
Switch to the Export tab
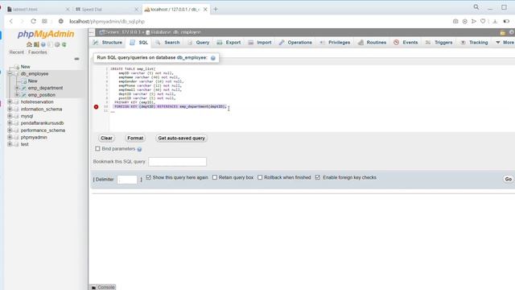pyautogui.click(x=229, y=43)
